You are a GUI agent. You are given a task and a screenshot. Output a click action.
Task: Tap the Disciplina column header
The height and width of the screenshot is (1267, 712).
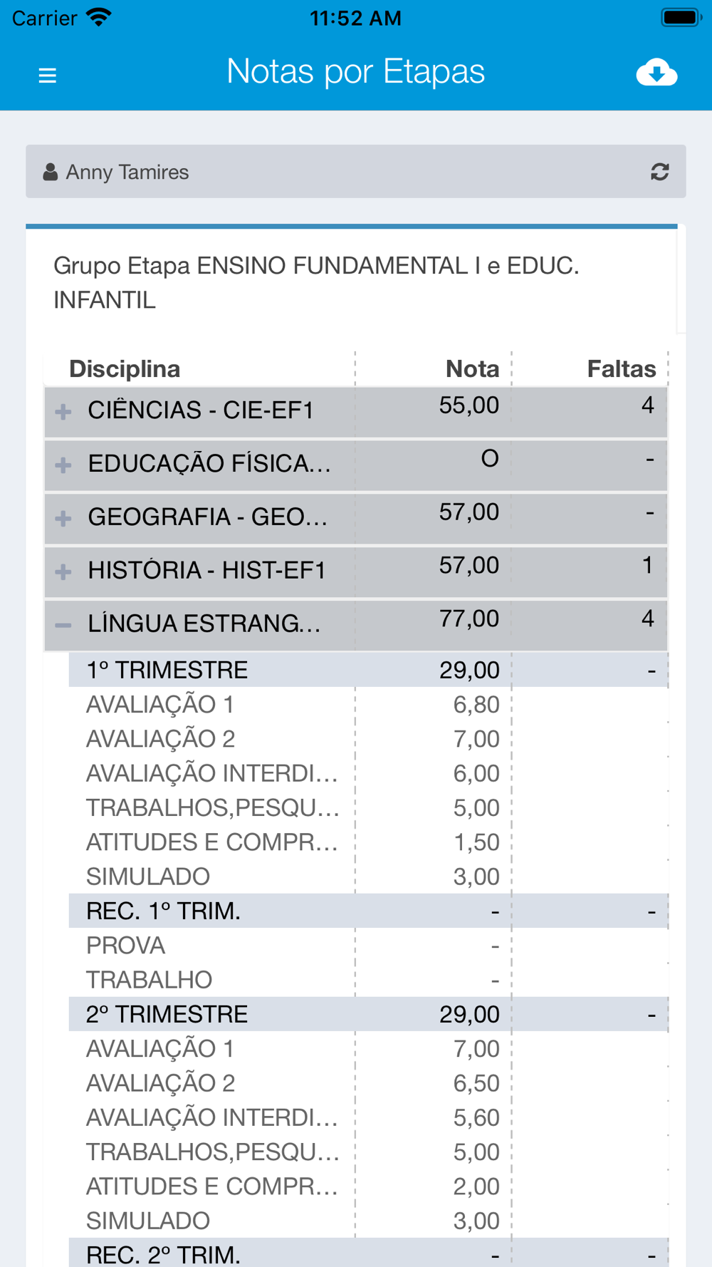[125, 368]
